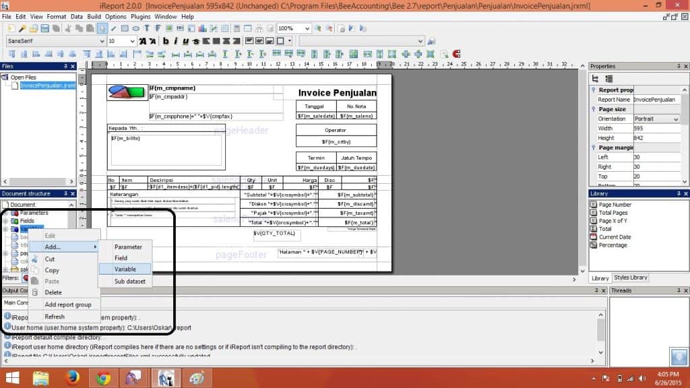Image resolution: width=690 pixels, height=388 pixels.
Task: Select Current Date in Library panel
Action: (x=615, y=237)
